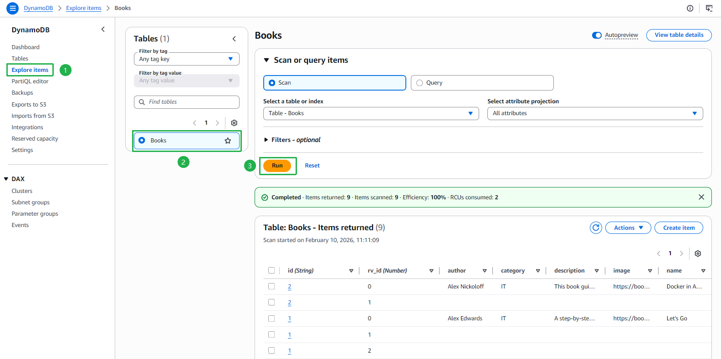Follow the Explore items breadcrumb link
Viewport: 721px width, 359px height.
tap(84, 8)
